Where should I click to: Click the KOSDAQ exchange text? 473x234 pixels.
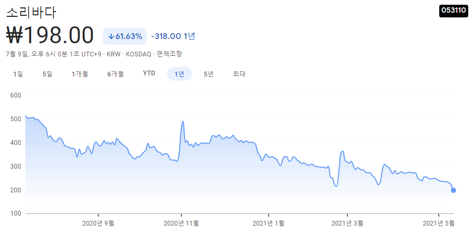pos(139,54)
